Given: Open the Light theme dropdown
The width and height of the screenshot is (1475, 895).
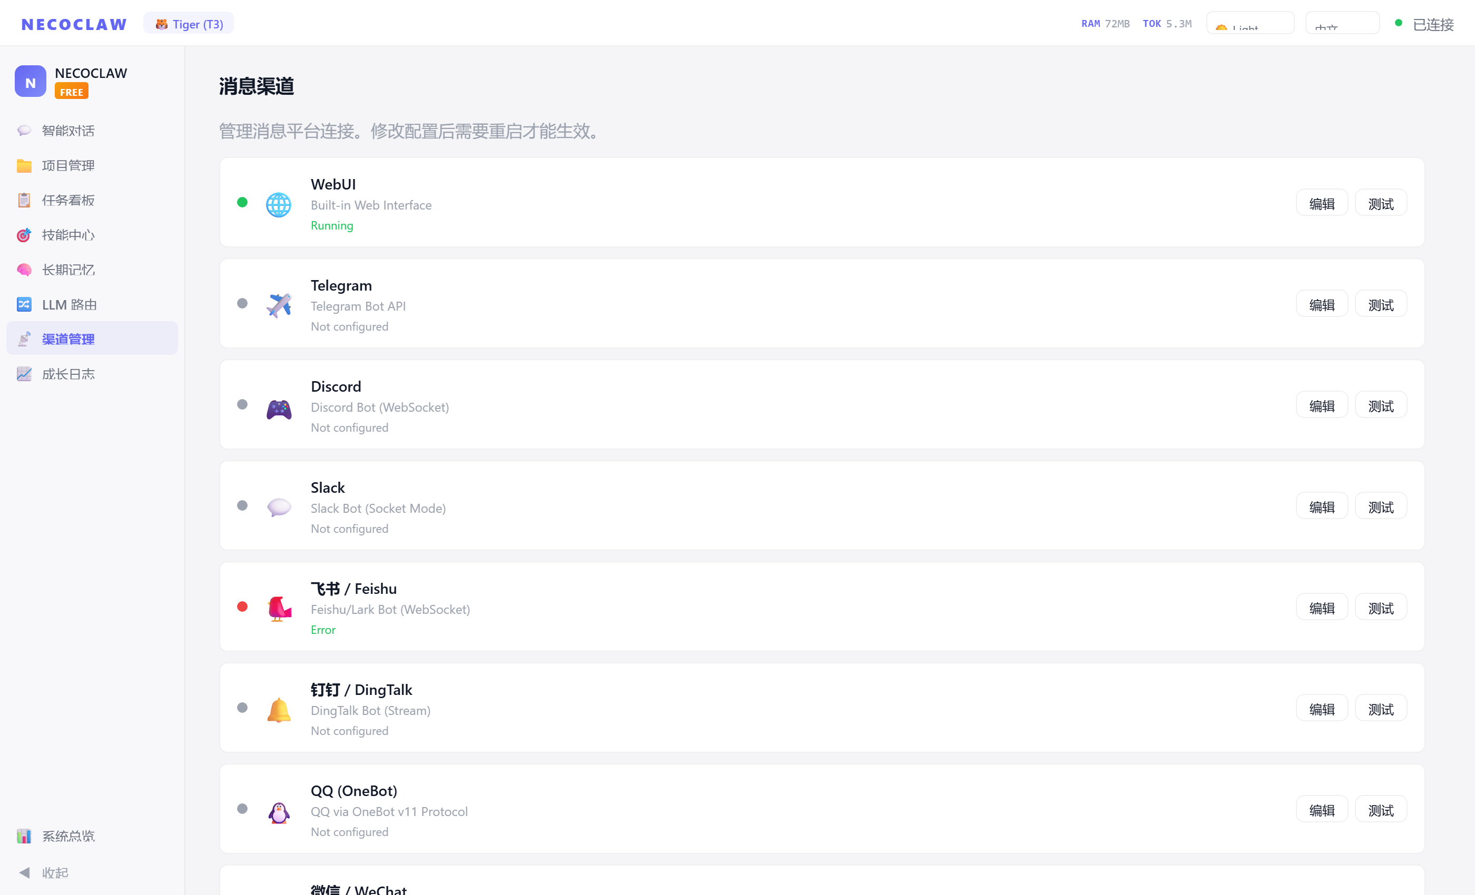Looking at the screenshot, I should pyautogui.click(x=1250, y=24).
